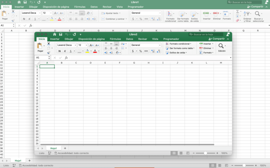
Task: Click the Pegar paste icon in Libro2
Action: (x=40, y=46)
